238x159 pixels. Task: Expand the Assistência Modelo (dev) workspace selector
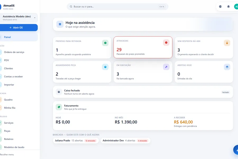[x=19, y=18]
